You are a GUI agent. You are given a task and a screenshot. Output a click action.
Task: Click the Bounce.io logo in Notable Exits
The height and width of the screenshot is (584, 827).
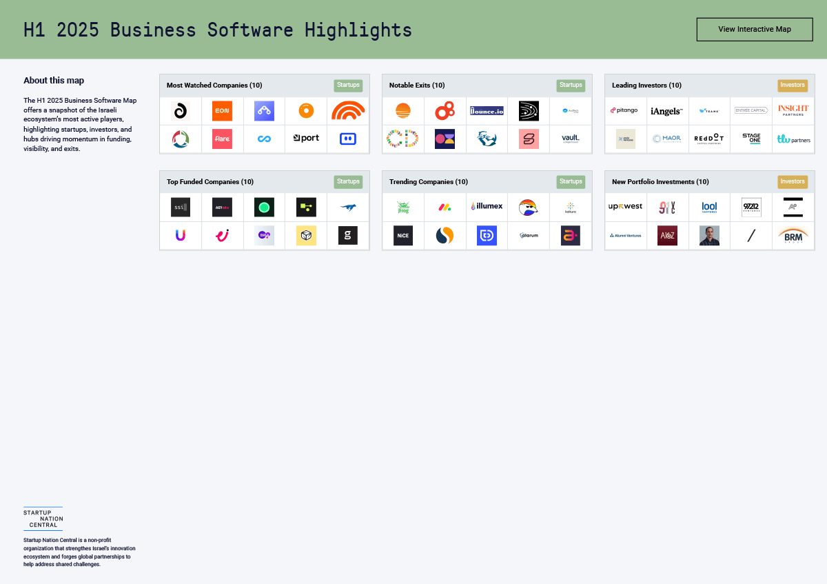pyautogui.click(x=487, y=110)
